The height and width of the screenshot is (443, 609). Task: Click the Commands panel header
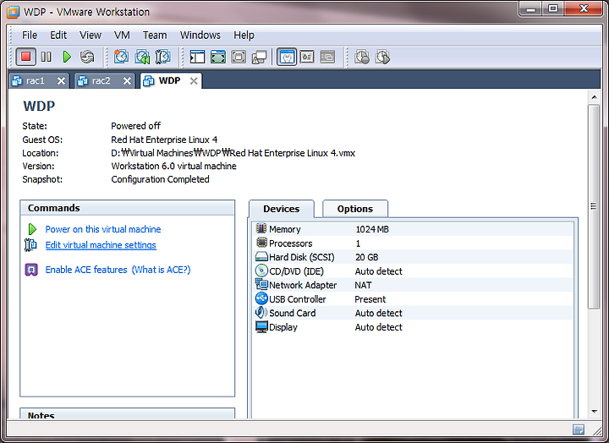click(x=128, y=208)
